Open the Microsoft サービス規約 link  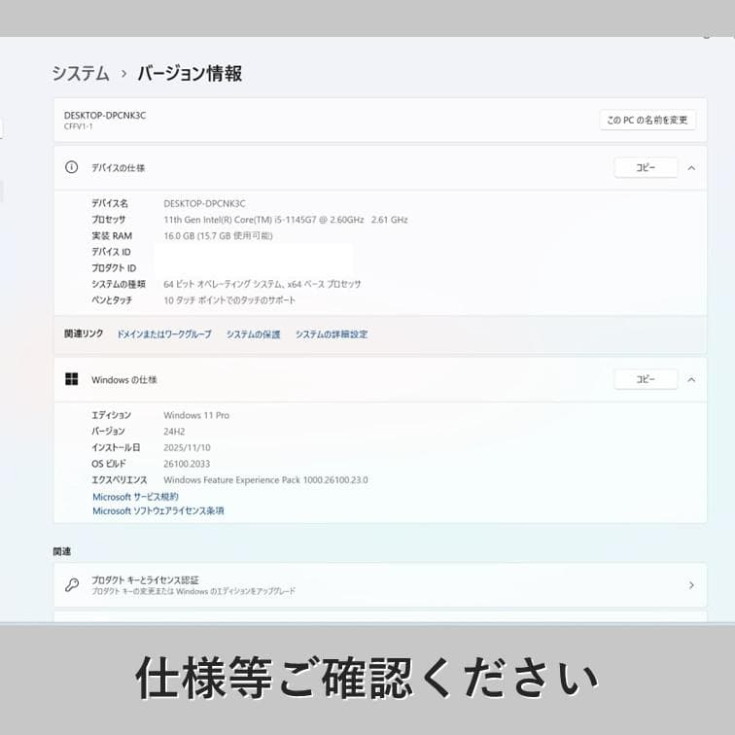[135, 497]
